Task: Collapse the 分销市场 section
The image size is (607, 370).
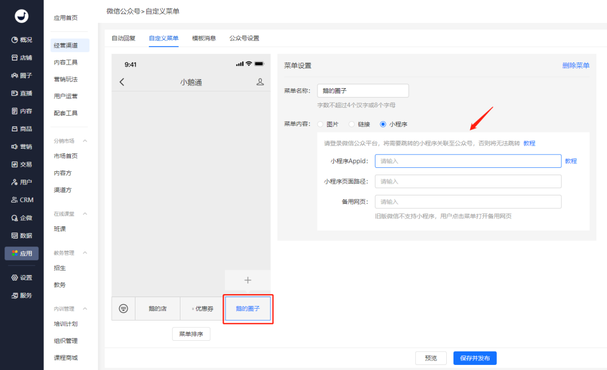Action: click(x=85, y=141)
